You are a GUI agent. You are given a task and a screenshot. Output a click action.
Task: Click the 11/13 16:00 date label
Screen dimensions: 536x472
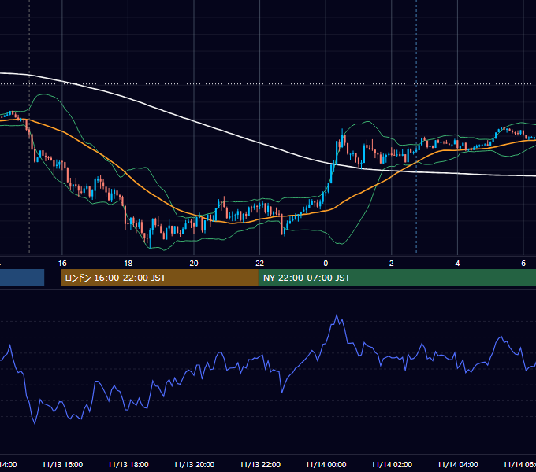tap(62, 465)
